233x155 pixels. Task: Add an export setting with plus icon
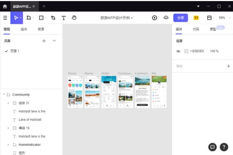coord(228,66)
